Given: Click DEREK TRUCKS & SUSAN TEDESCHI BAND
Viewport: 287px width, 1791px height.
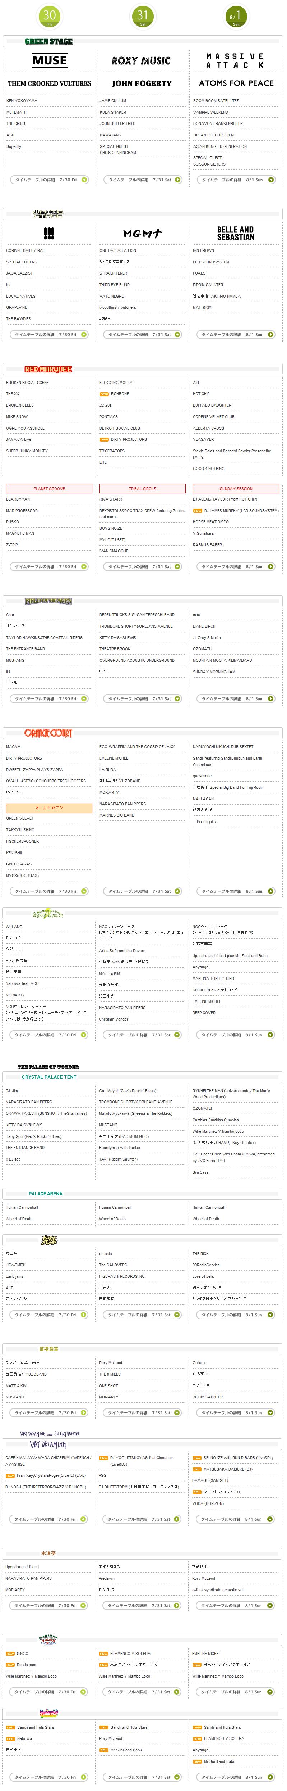Looking at the screenshot, I should click(x=137, y=615).
